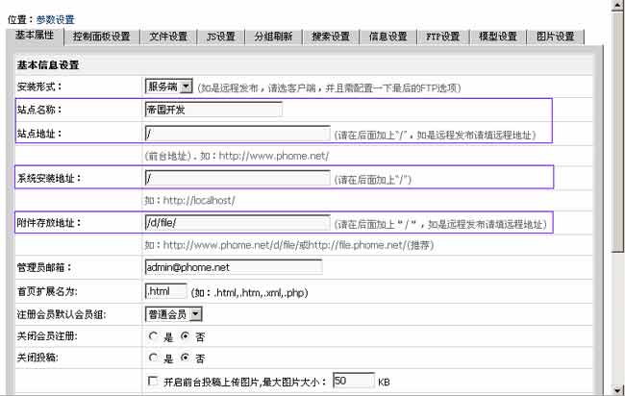625x396 pixels.
Task: Select the 模型设置 tab
Action: (x=498, y=37)
